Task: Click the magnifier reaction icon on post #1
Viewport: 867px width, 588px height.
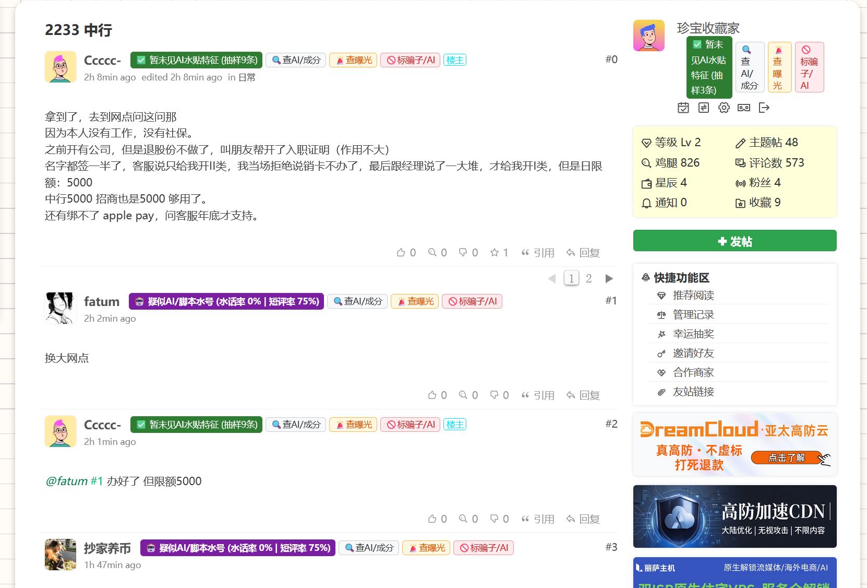Action: pyautogui.click(x=463, y=395)
